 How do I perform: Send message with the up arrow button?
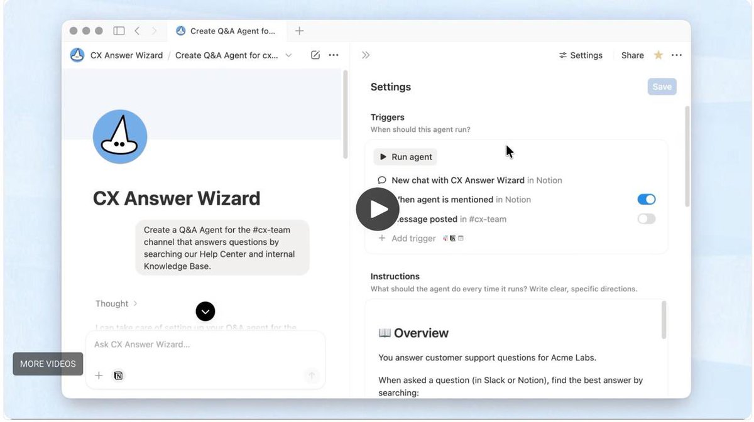pyautogui.click(x=311, y=376)
